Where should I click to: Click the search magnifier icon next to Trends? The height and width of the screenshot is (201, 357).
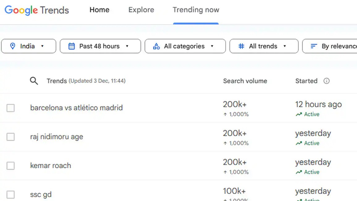coord(34,81)
